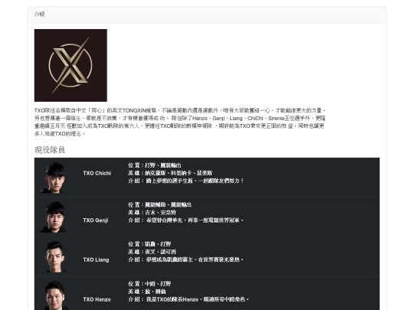Click Genji's 英雄 line with 古木
This screenshot has height=310, width=414.
click(152, 213)
